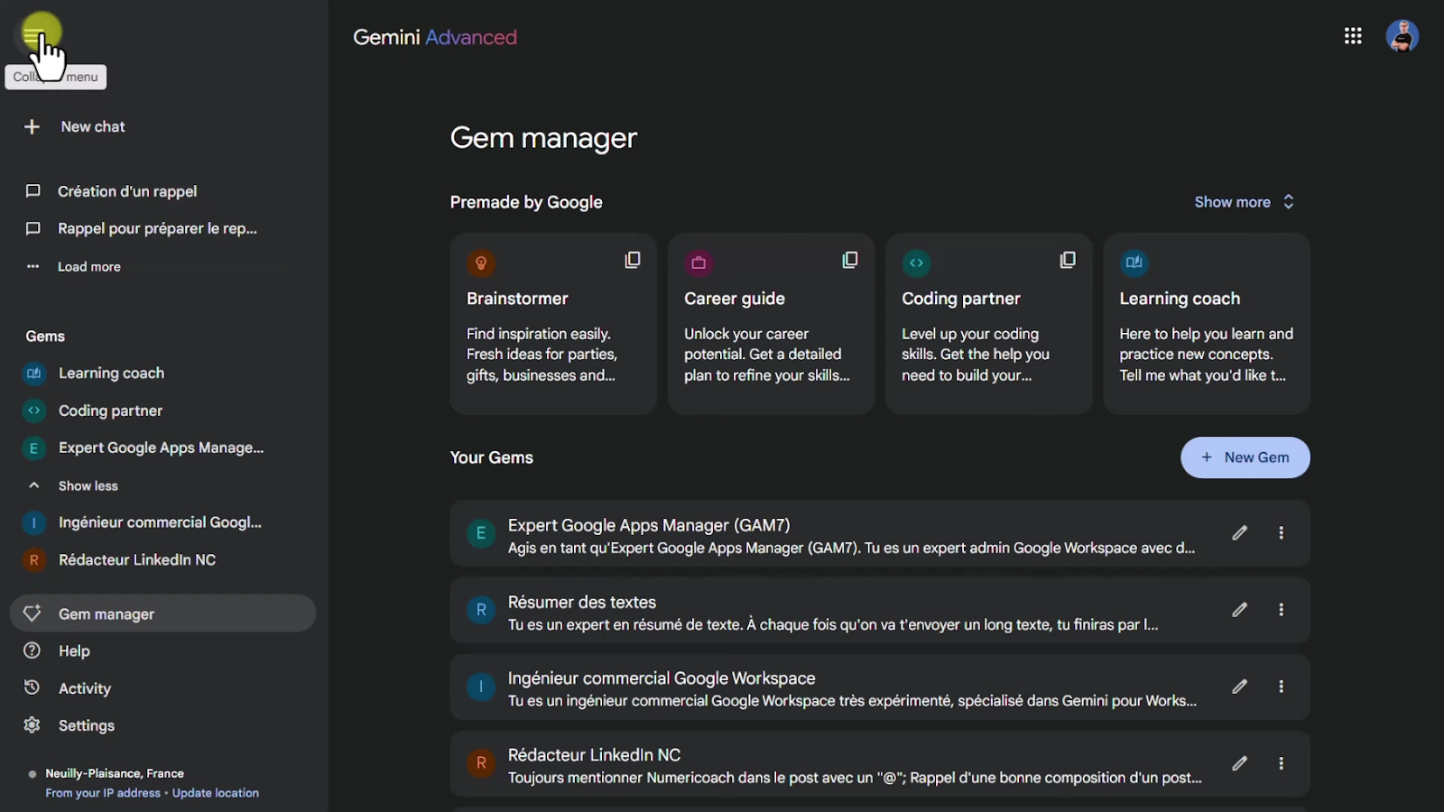Screen dimensions: 1444x812
Task: Click the code icon on the Coding partner card
Action: tap(916, 263)
